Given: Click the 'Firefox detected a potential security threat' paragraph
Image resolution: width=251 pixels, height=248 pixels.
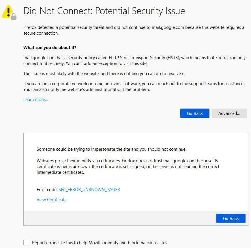Looking at the screenshot, I should 134,30.
